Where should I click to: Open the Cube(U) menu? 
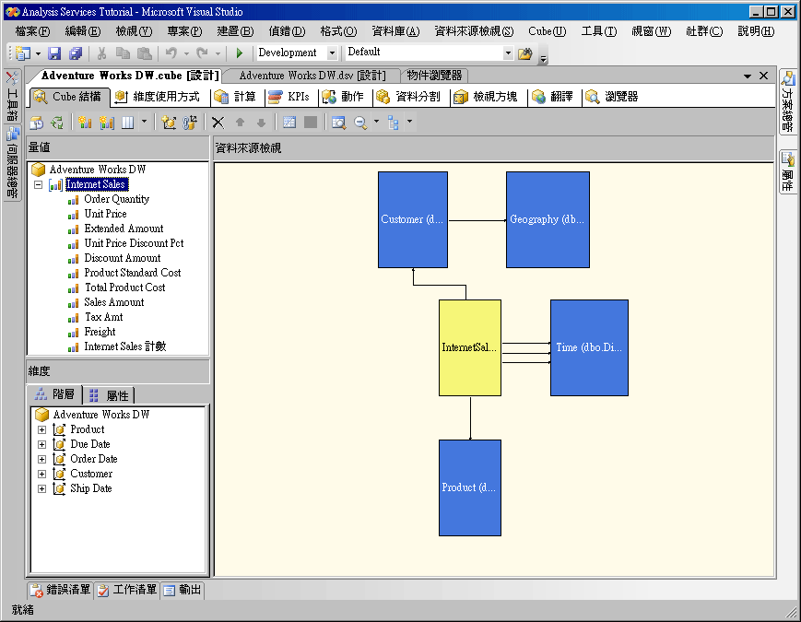[548, 31]
